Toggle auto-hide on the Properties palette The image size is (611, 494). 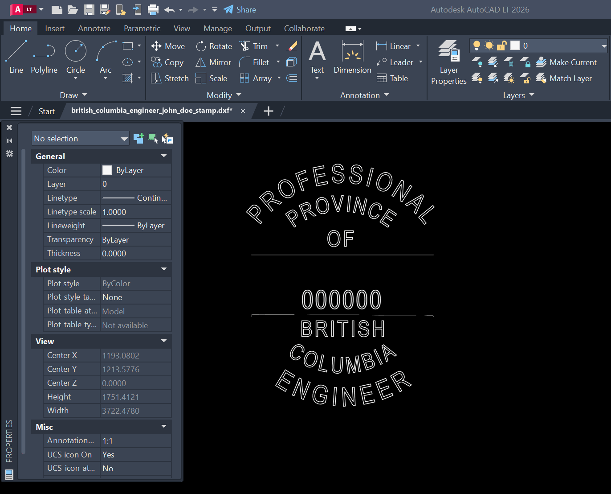[x=9, y=140]
